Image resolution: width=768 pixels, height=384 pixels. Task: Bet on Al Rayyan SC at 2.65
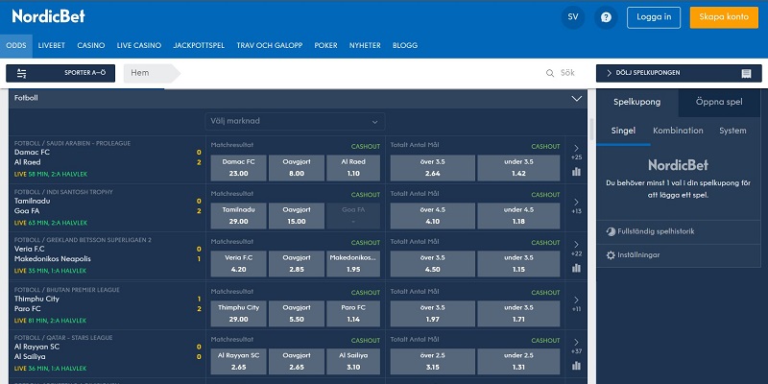(x=238, y=362)
